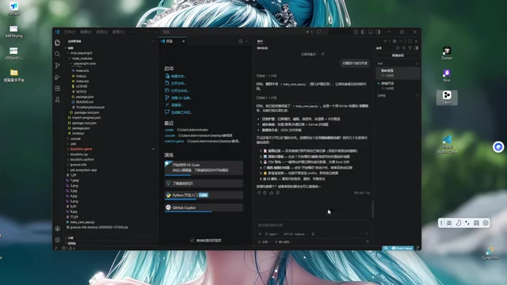Screen dimensions: 507x285
Task: Toggle IME punctuation mode
Action: [467, 223]
